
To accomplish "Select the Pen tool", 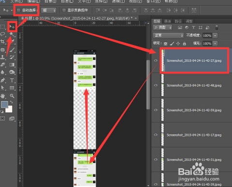I will coord(2,80).
